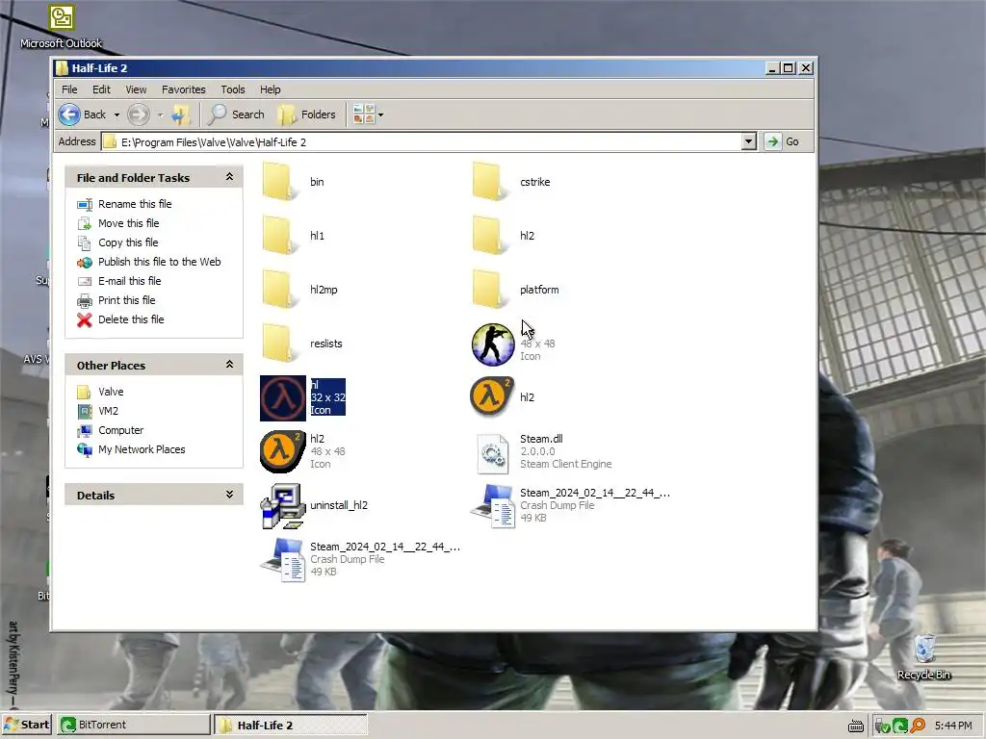The width and height of the screenshot is (986, 739).
Task: Open the Favorites menu
Action: (184, 89)
